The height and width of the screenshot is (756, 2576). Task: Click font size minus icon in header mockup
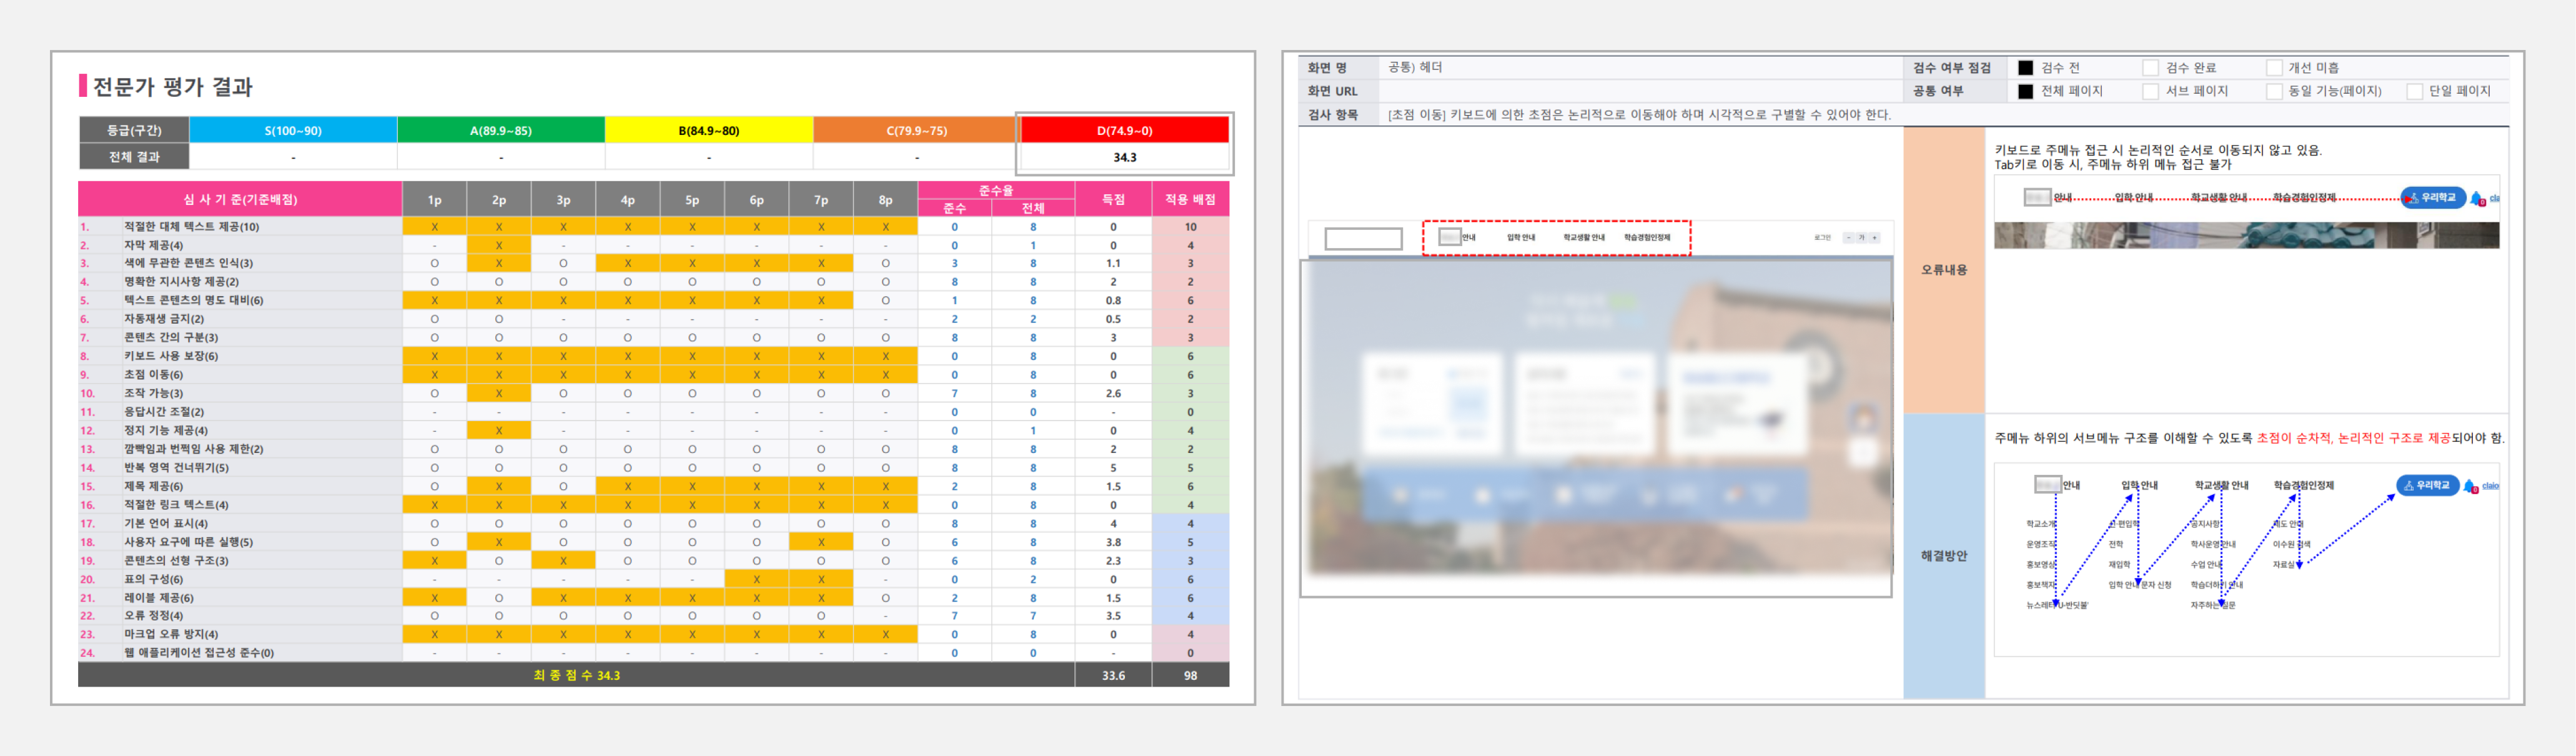(x=1849, y=238)
